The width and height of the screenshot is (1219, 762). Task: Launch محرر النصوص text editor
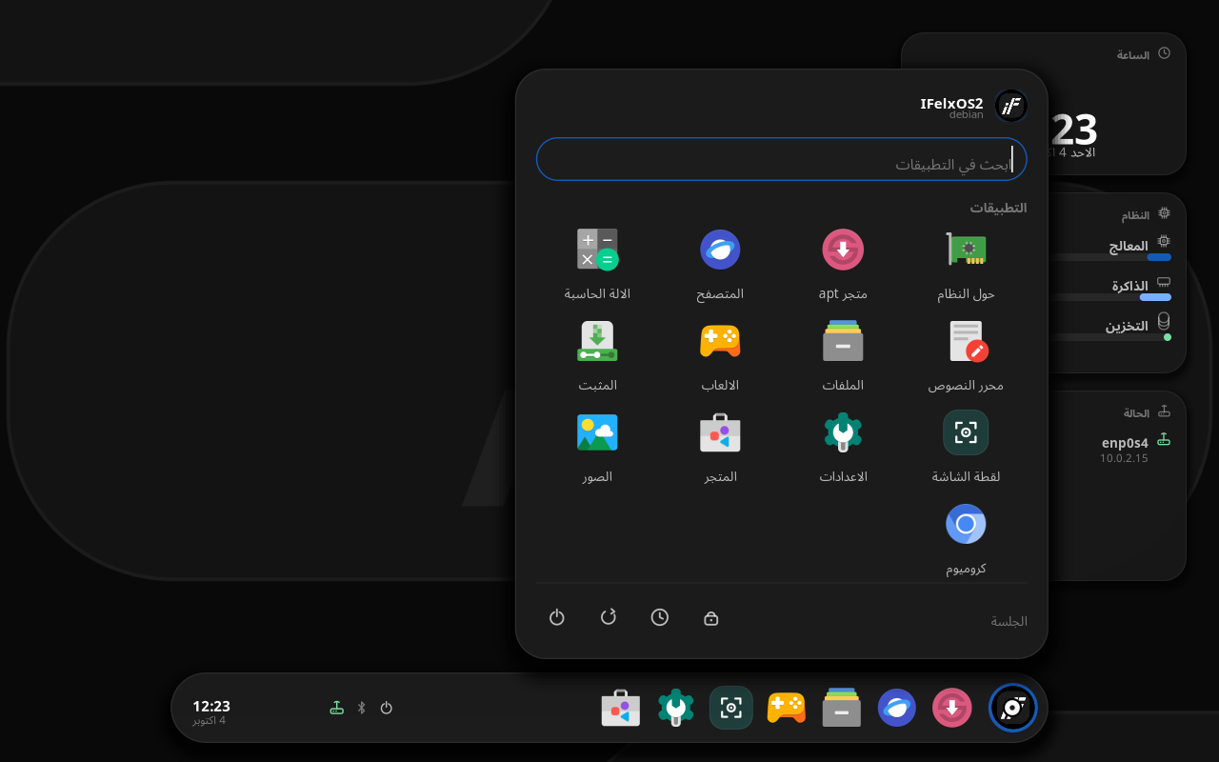click(x=966, y=355)
